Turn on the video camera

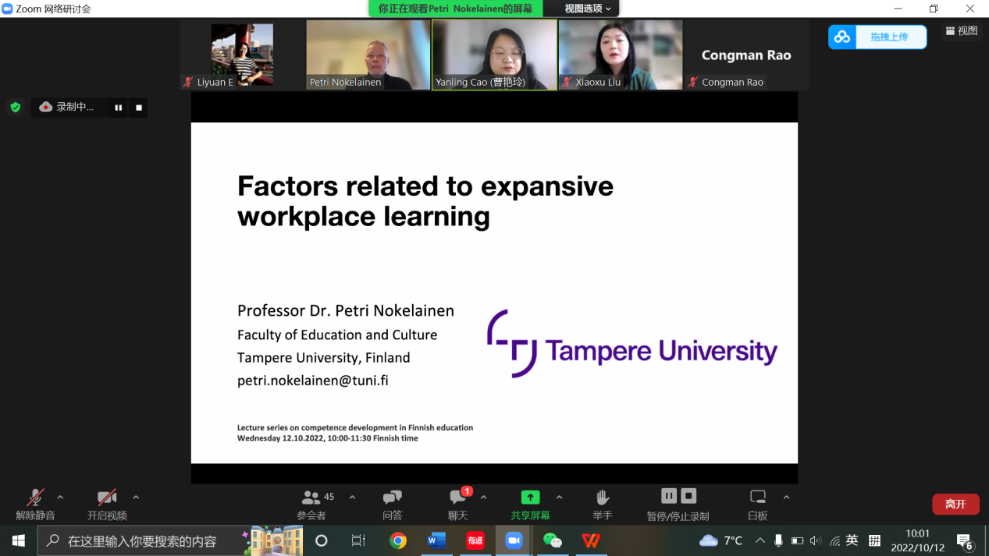107,504
